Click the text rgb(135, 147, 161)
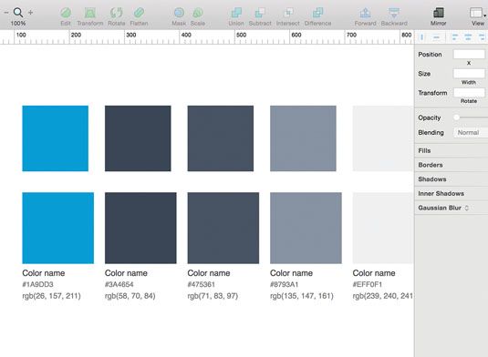 click(302, 296)
